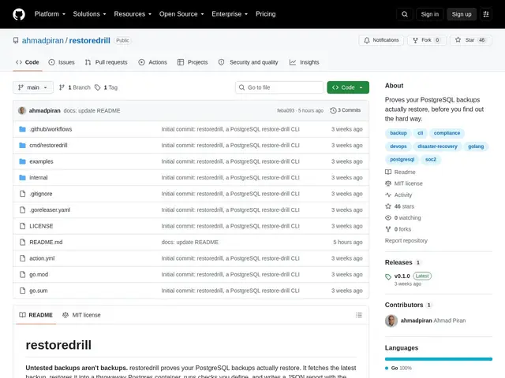The width and height of the screenshot is (505, 378).
Task: Click the tag icon beside release v0.1.0
Action: (x=388, y=276)
